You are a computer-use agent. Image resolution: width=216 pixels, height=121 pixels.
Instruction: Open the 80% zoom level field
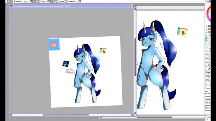click(26, 1)
